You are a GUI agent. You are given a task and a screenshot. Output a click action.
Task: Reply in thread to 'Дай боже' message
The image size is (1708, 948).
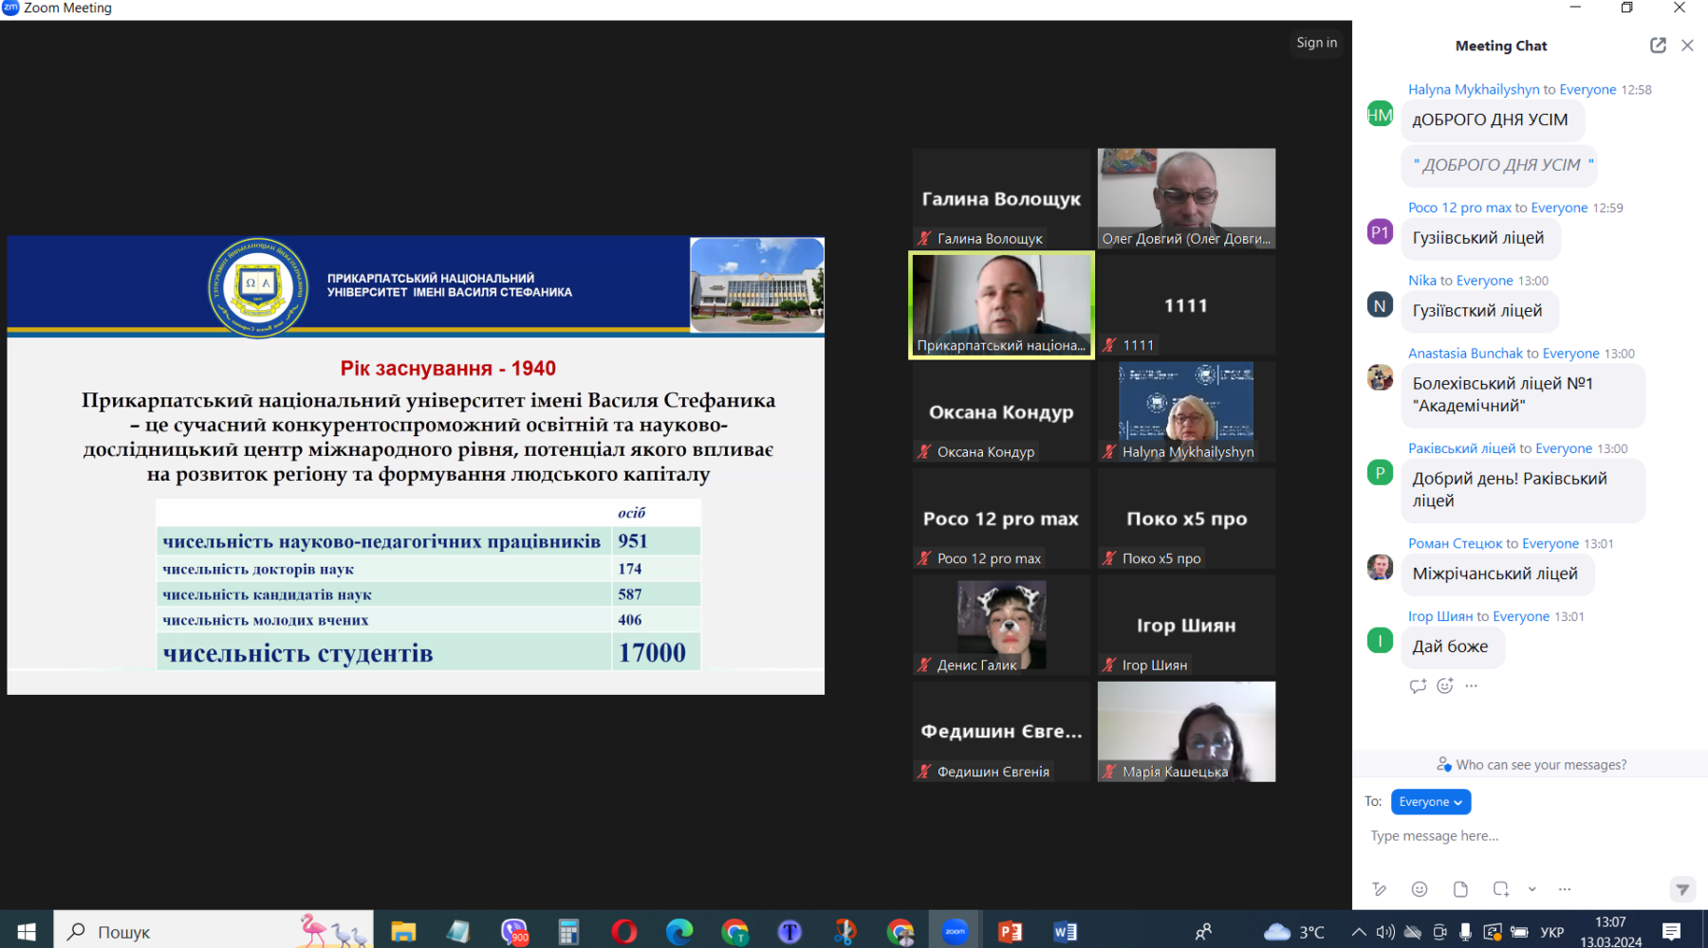click(x=1418, y=685)
